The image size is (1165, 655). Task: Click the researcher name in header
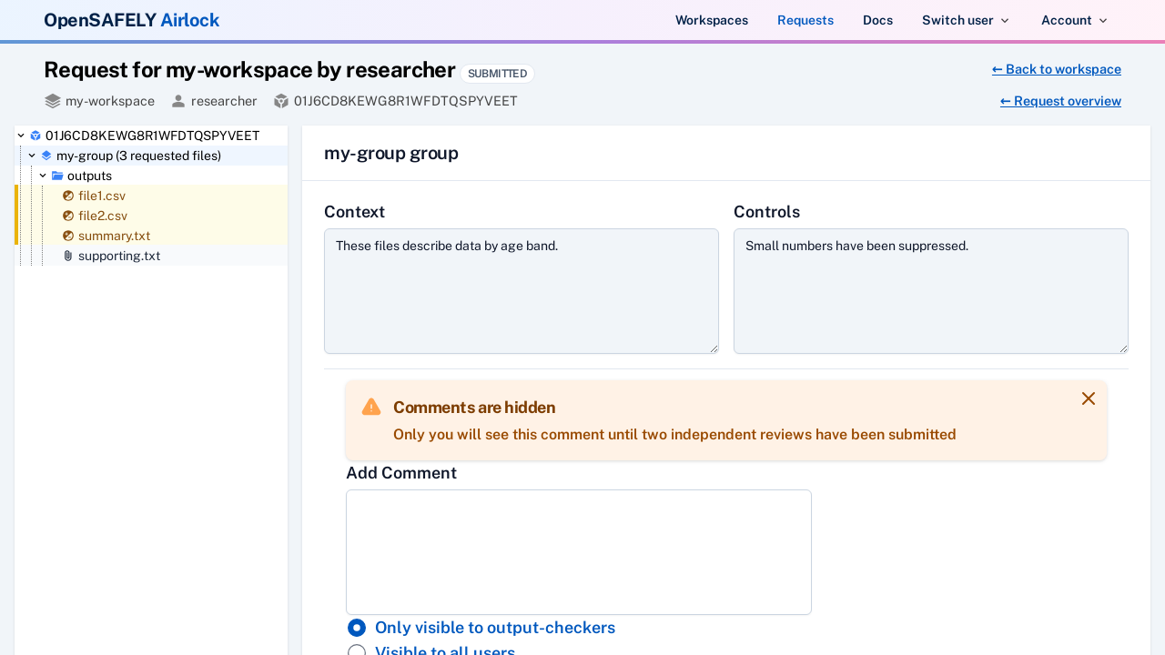[x=224, y=101]
